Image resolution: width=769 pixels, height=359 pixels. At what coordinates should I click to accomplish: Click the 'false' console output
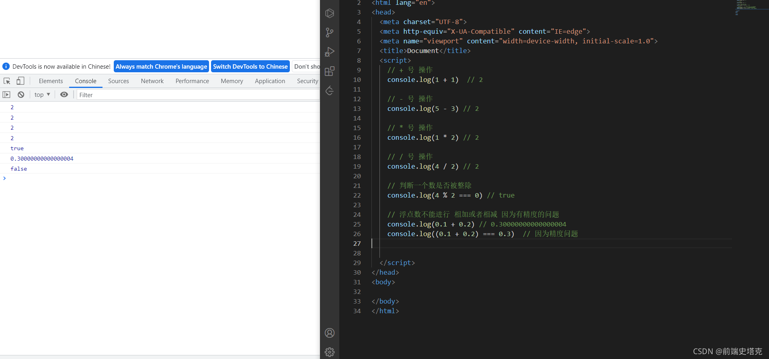click(18, 169)
